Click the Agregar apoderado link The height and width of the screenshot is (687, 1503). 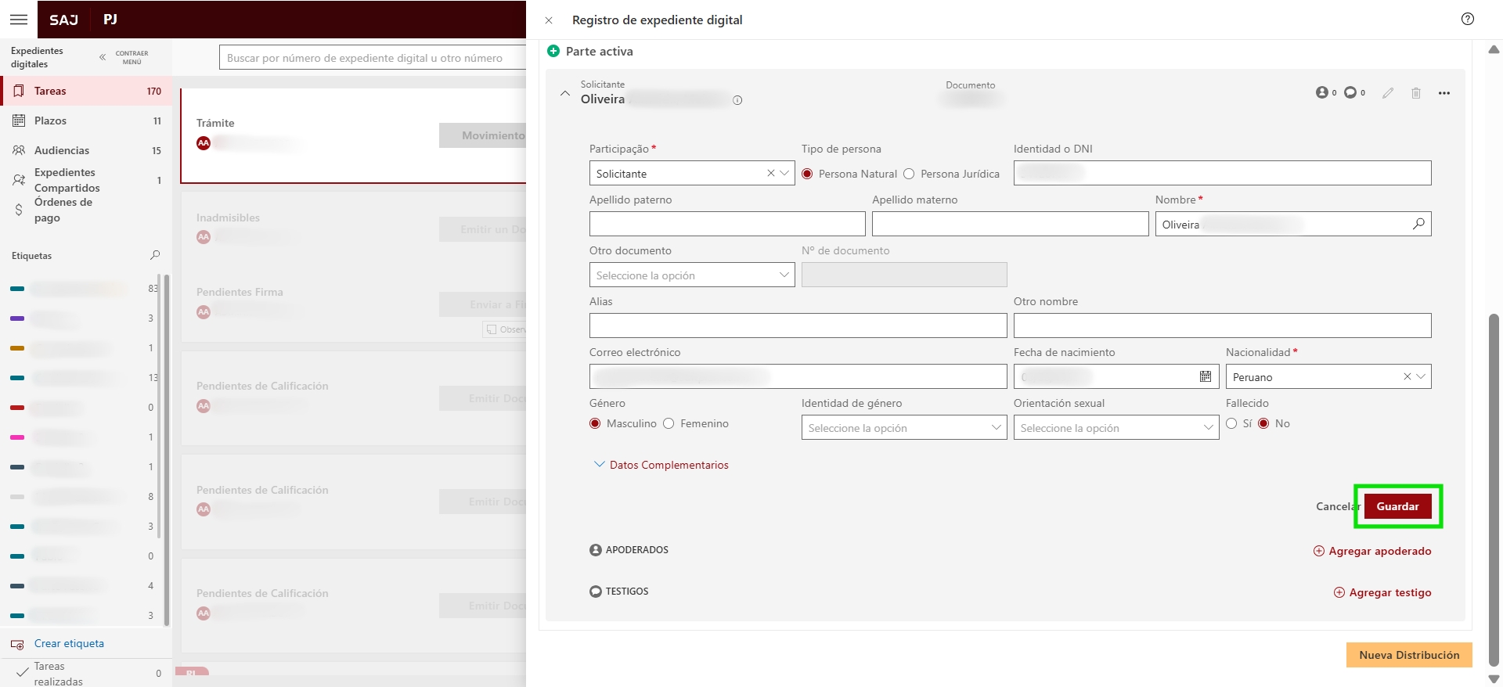tap(1372, 551)
